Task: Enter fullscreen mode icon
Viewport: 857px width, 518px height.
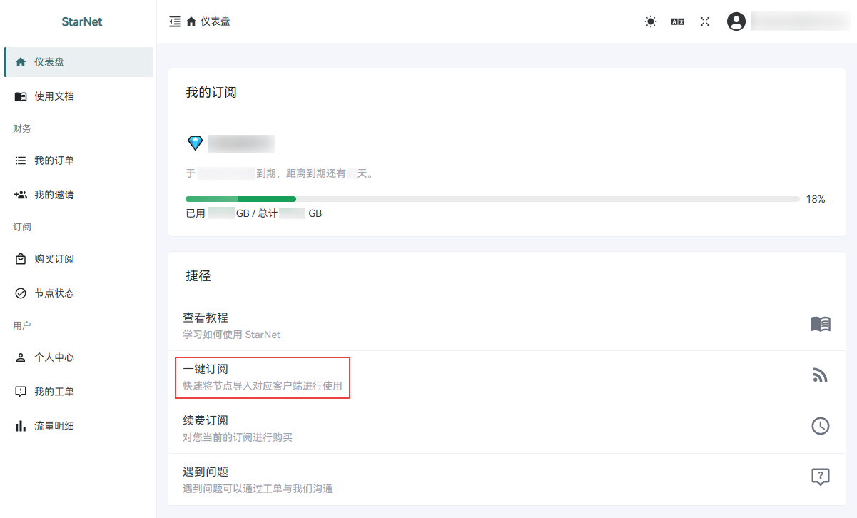Action: click(705, 21)
